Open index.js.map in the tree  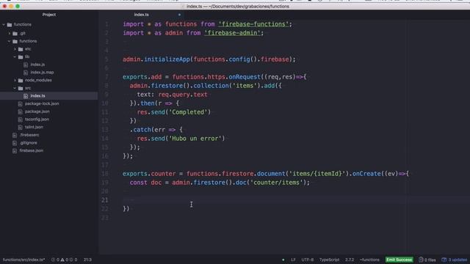coord(42,72)
